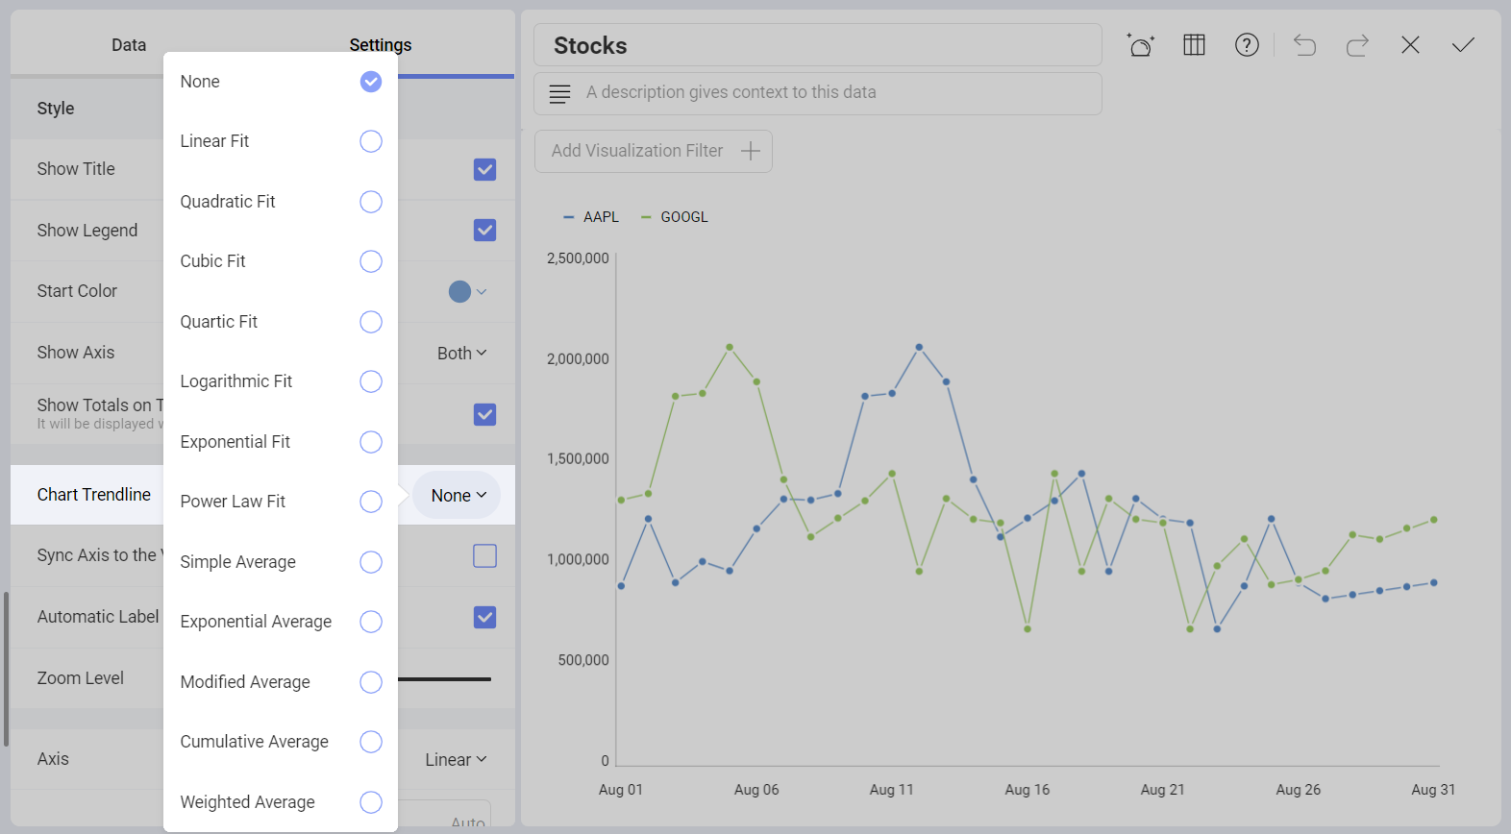1511x834 pixels.
Task: Discard changes with the X icon
Action: (1410, 45)
